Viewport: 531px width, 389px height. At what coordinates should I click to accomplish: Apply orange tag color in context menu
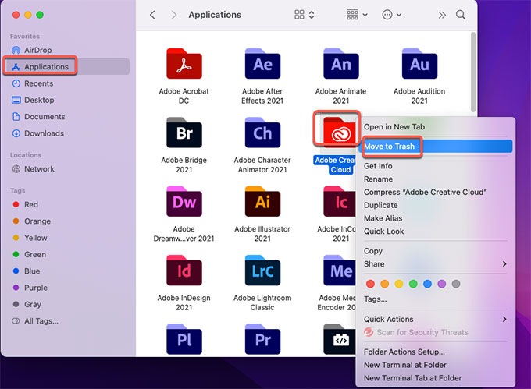point(385,284)
